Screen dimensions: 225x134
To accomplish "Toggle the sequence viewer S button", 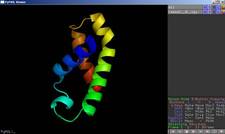I will (x=214, y=132).
